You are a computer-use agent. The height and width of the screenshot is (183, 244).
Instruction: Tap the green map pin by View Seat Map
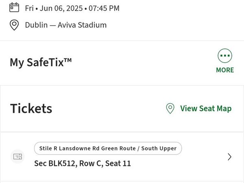pyautogui.click(x=170, y=109)
